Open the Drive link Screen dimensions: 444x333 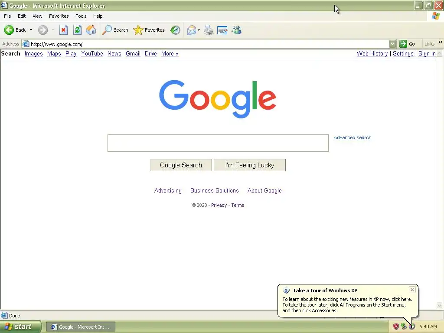coord(150,53)
